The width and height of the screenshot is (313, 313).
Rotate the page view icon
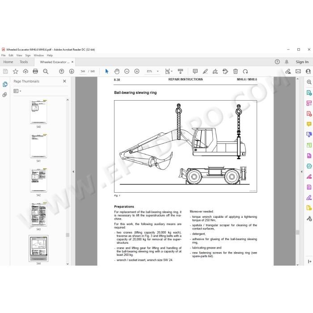[245, 71]
